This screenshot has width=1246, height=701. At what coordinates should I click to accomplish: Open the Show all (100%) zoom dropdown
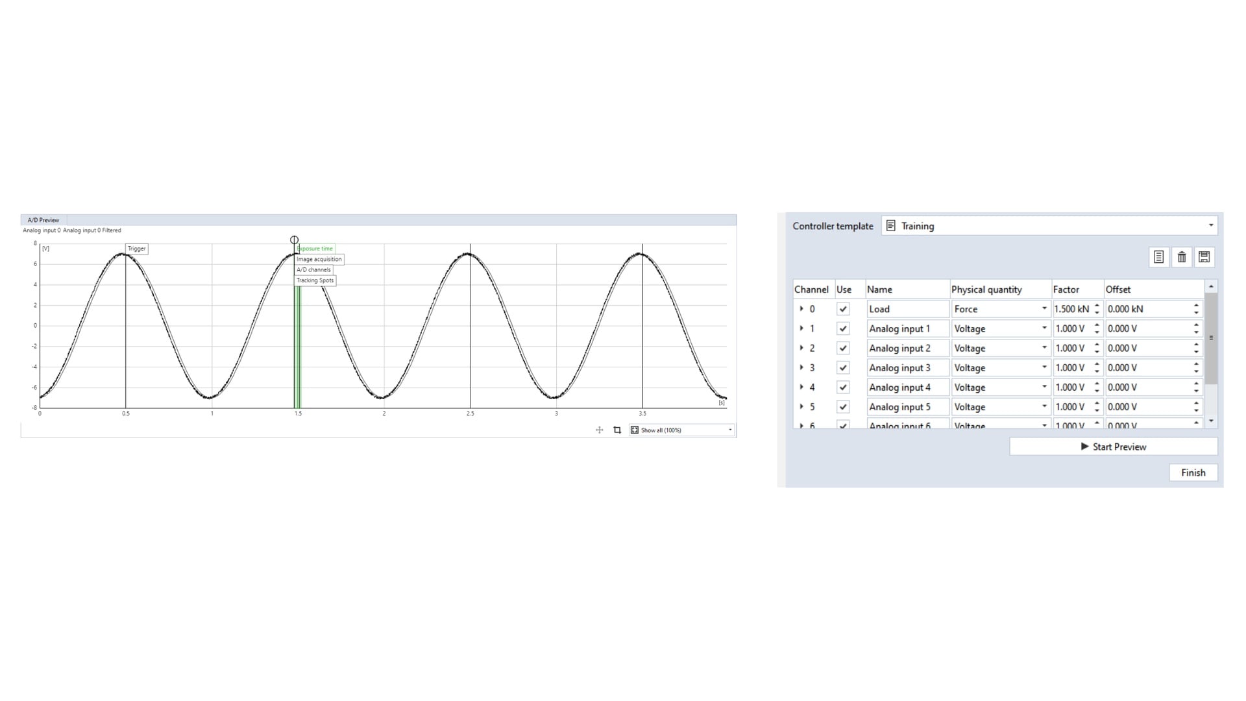tap(681, 430)
